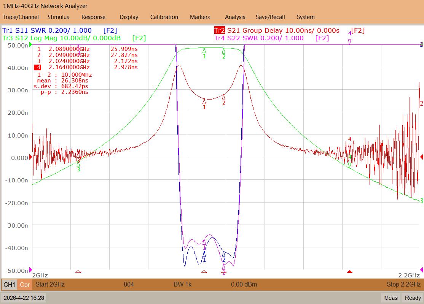Open the Display menu

(129, 17)
